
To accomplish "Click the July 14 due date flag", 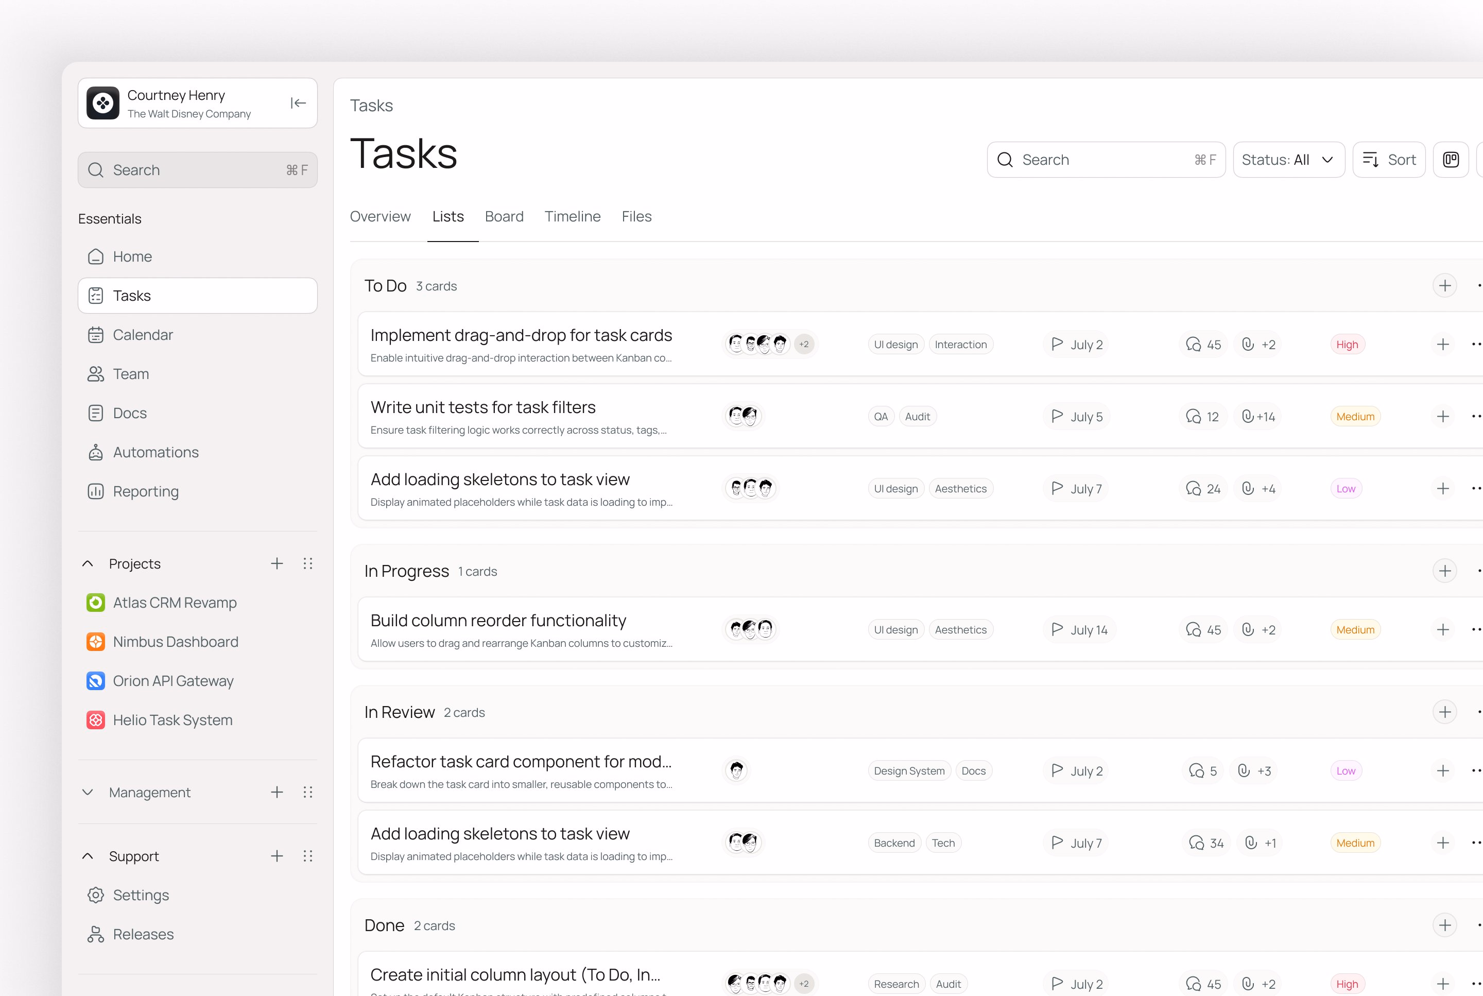I will 1079,629.
